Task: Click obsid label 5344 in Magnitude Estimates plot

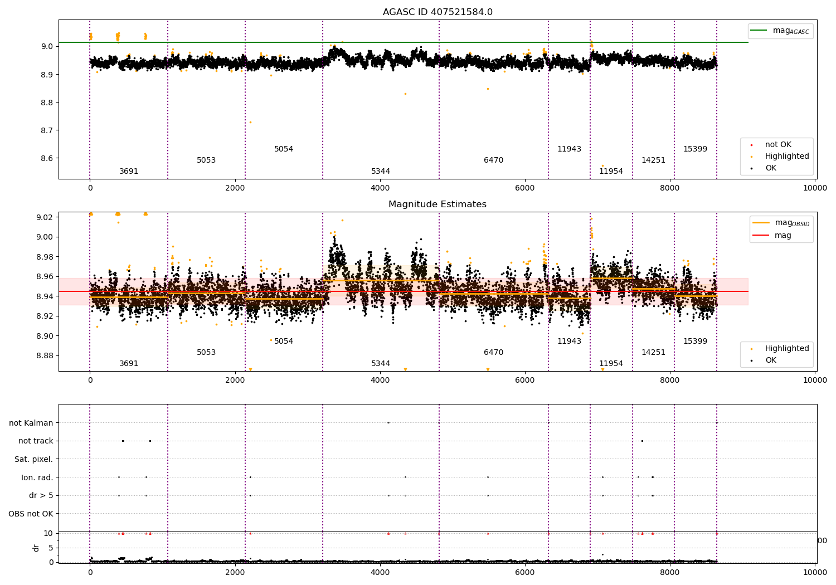Action: pos(381,363)
